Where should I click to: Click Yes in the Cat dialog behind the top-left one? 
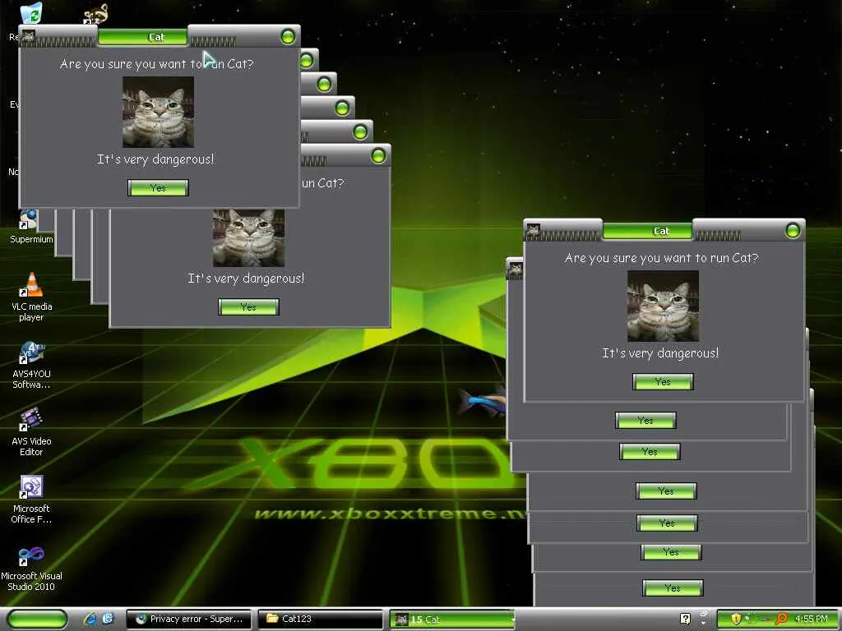[x=248, y=307]
